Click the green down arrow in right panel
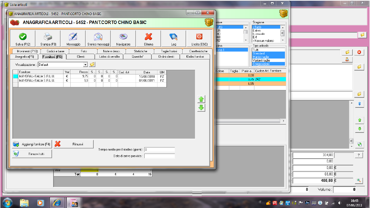371x208 pixels. [x=360, y=129]
